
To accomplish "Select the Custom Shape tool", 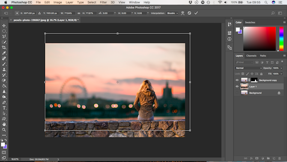I will [4, 119].
